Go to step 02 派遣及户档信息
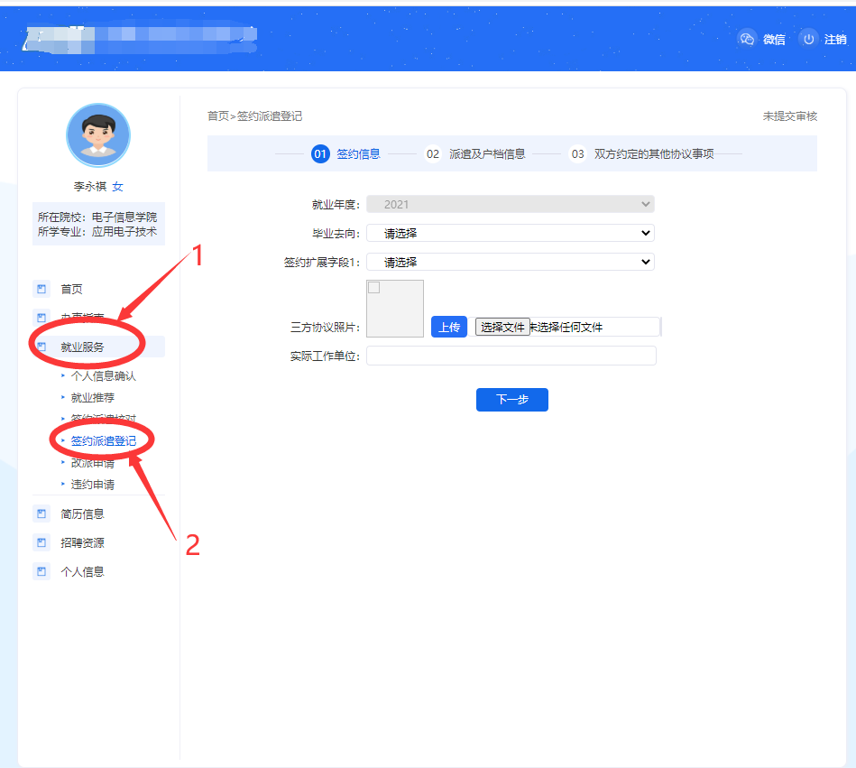Viewport: 856px width, 768px height. [x=475, y=153]
